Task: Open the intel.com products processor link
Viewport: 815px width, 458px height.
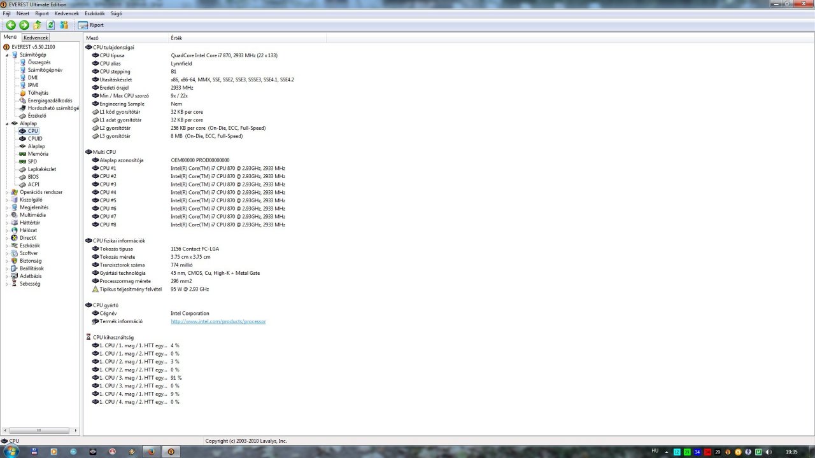Action: point(218,321)
